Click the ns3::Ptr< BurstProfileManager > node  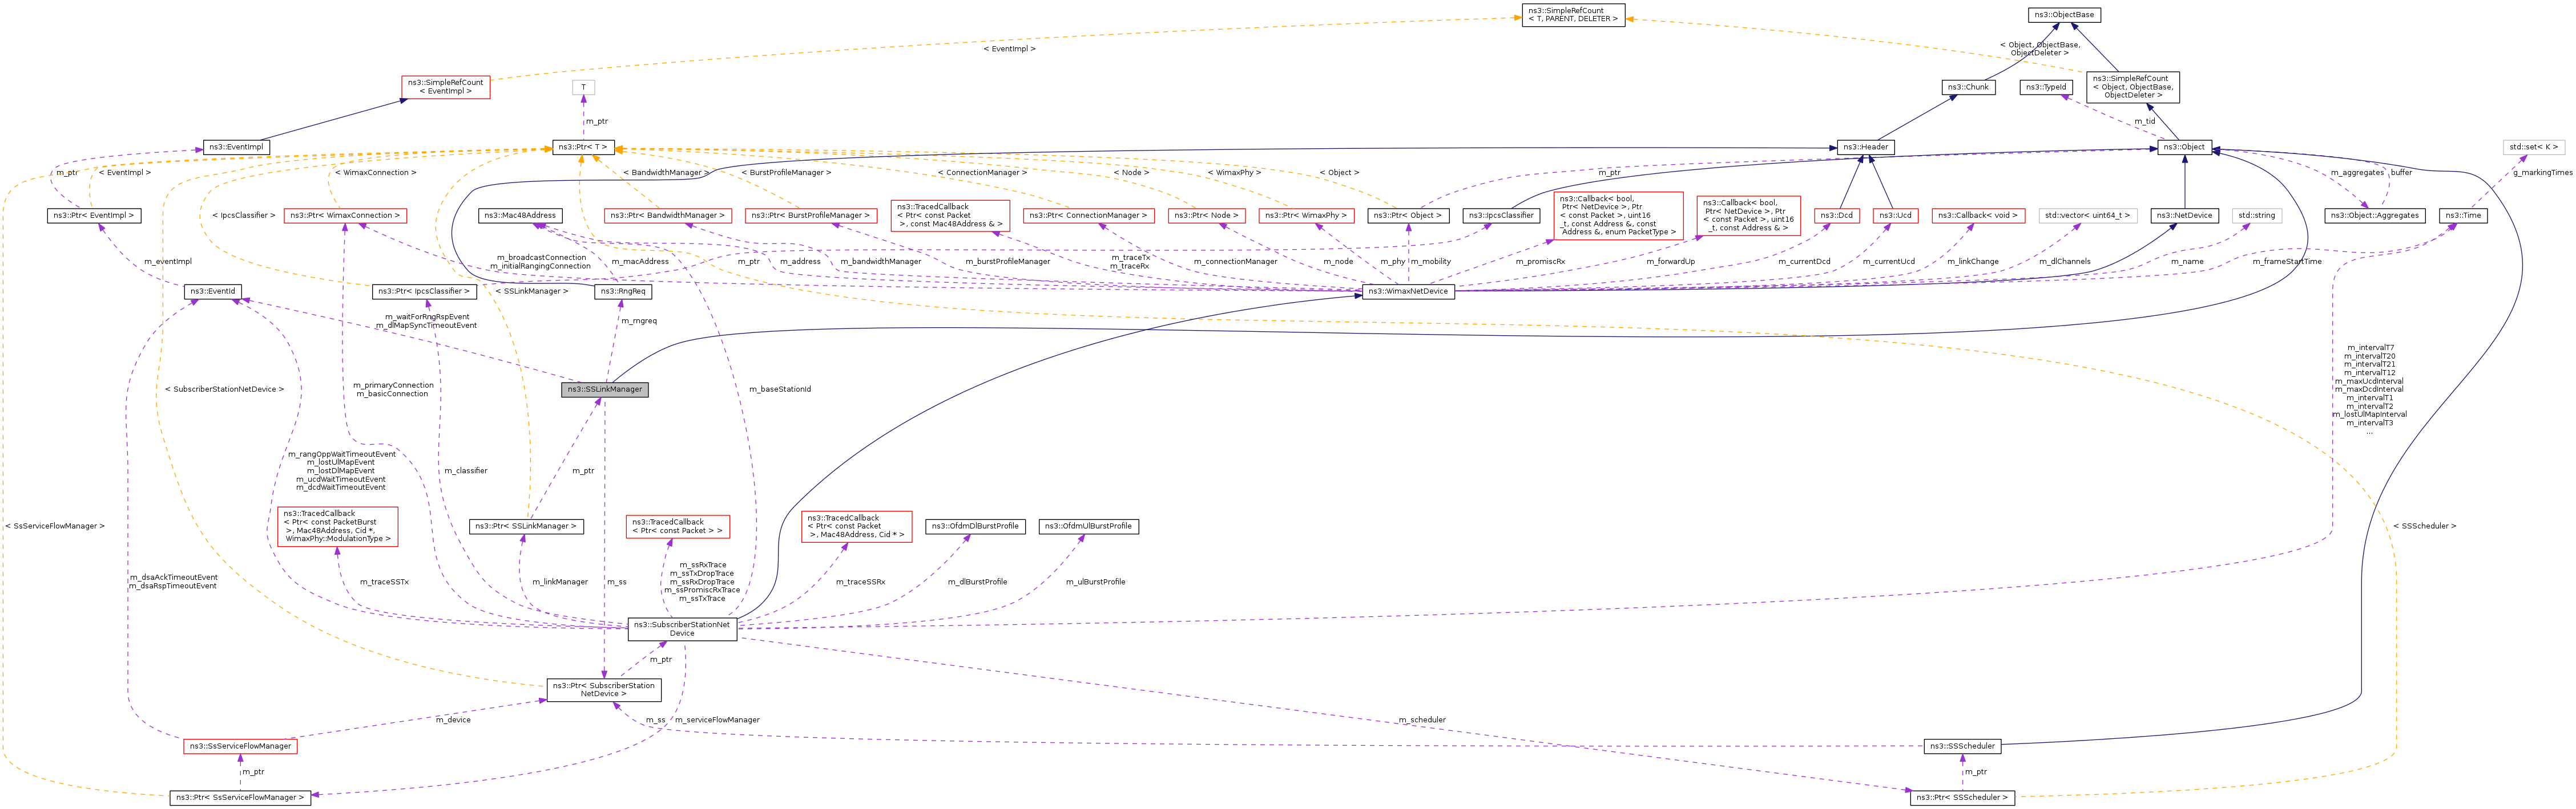(x=812, y=216)
